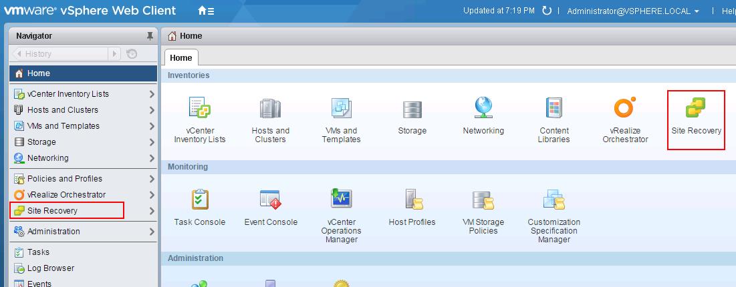Select Home in the Navigator

(83, 73)
